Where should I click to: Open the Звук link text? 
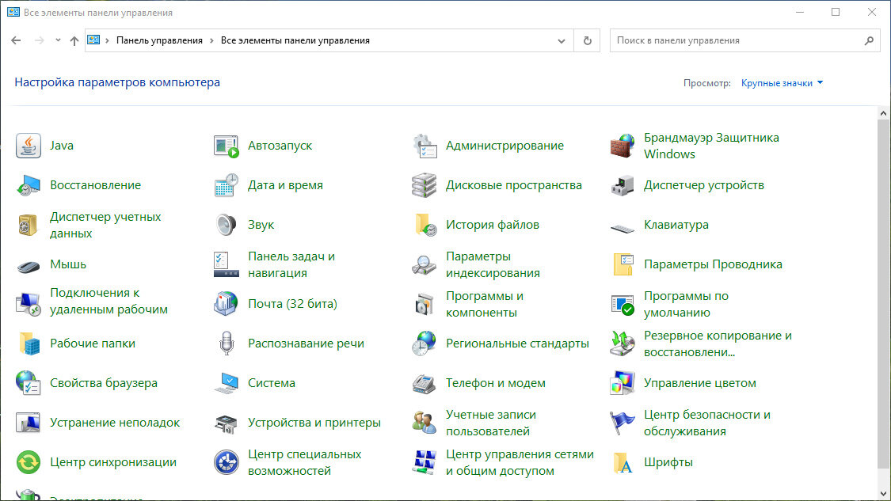(261, 225)
